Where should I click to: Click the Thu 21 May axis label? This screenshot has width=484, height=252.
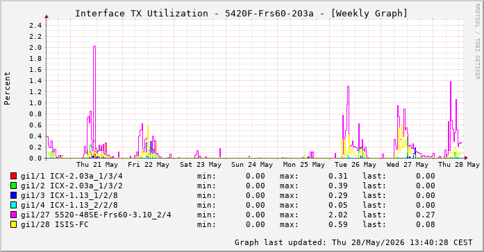(x=97, y=165)
